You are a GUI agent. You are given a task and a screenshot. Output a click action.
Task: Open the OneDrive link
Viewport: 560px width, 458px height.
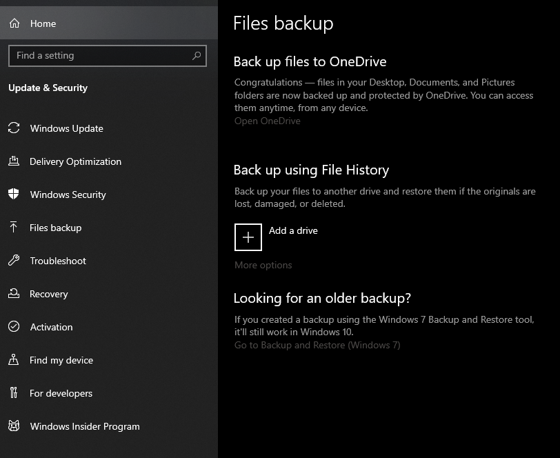(267, 121)
